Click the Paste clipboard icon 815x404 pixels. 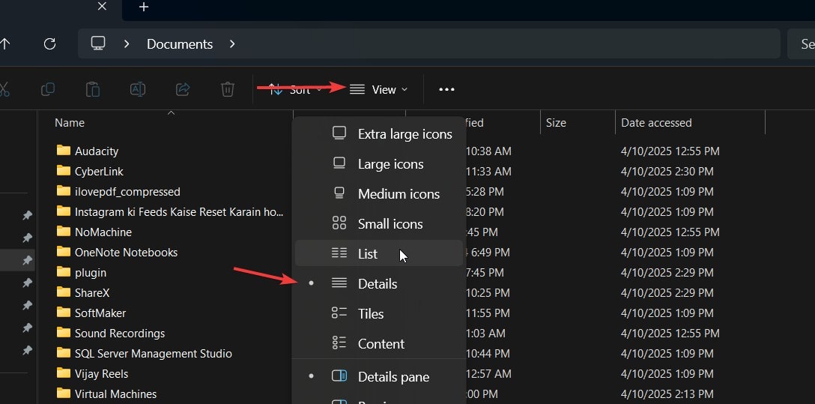(x=93, y=89)
